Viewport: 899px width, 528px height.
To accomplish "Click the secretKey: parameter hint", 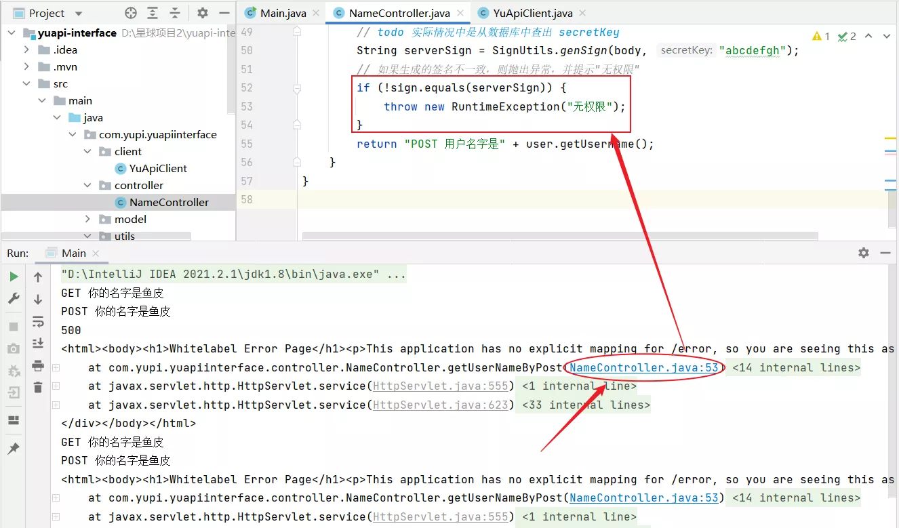I will tap(685, 50).
